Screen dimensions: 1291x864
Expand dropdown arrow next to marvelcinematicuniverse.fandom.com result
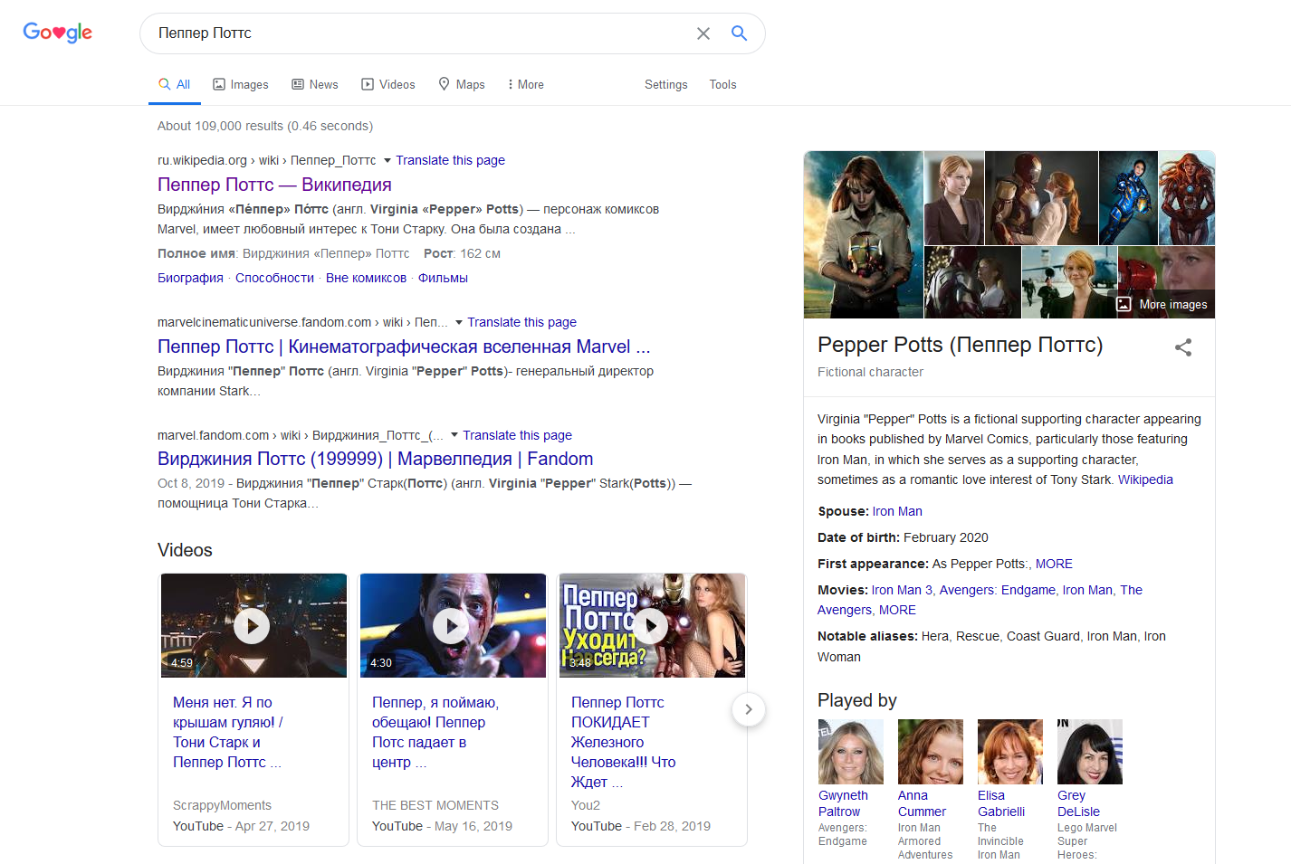pos(459,322)
